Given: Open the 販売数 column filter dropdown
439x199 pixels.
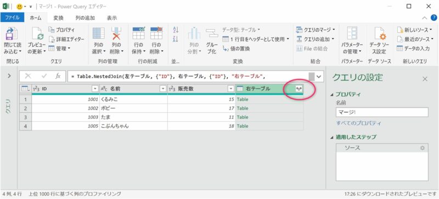Looking at the screenshot, I should tap(230, 89).
